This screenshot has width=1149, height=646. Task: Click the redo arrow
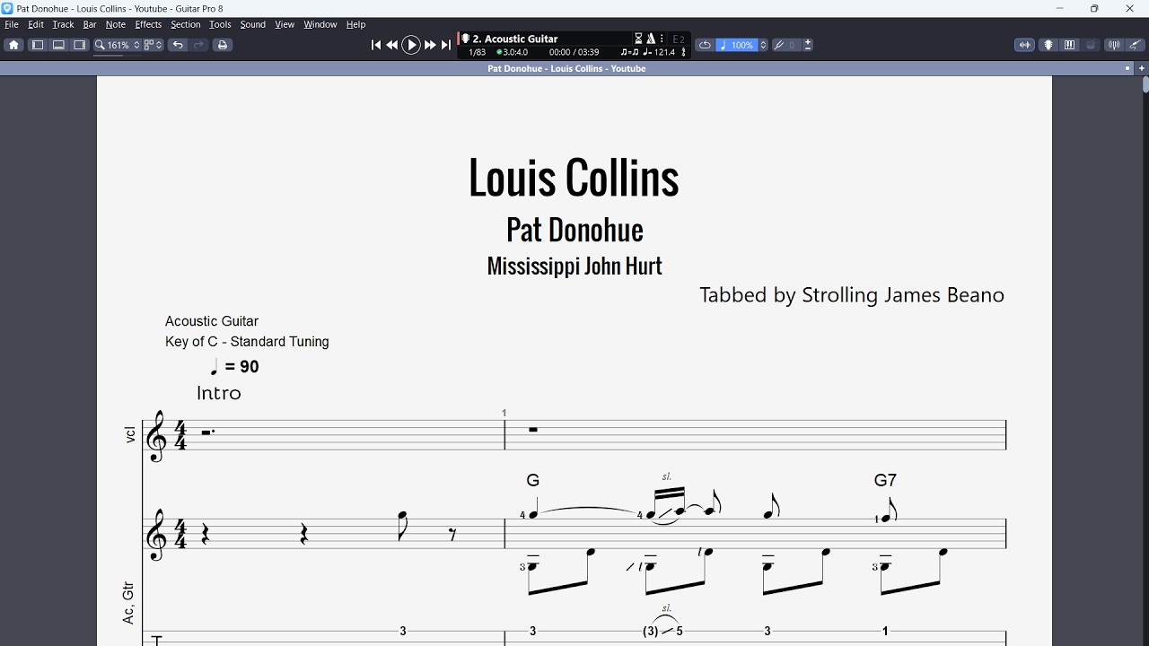(x=199, y=45)
